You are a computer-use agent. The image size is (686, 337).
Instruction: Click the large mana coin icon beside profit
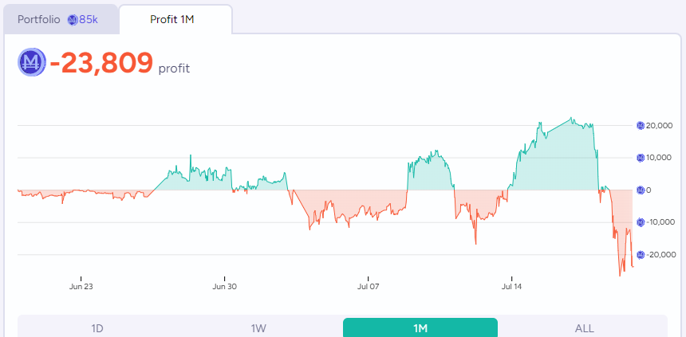point(32,62)
